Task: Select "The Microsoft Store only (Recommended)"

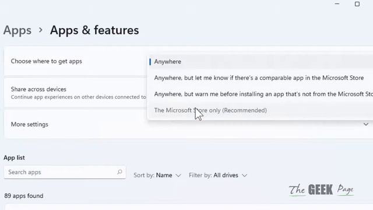Action: pyautogui.click(x=261, y=110)
